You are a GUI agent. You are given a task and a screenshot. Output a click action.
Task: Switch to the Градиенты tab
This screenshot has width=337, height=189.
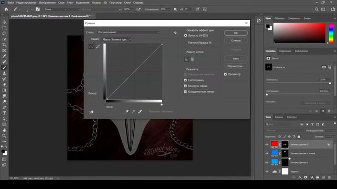tap(294, 18)
